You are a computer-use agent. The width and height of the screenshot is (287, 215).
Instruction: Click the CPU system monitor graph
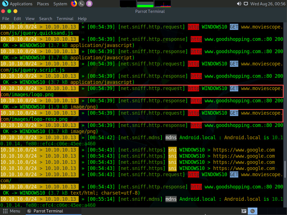(x=128, y=4)
